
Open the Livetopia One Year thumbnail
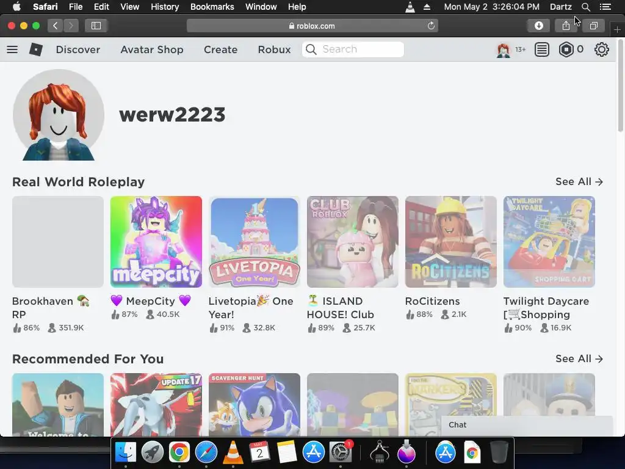click(x=255, y=242)
